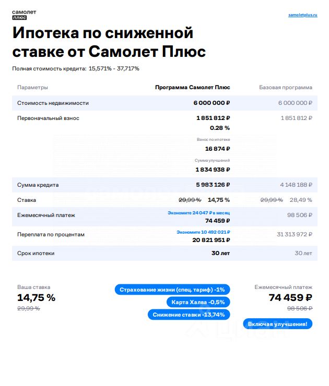Click the 14,75 % rate in Ставка row
The image size is (329, 386).
[219, 200]
